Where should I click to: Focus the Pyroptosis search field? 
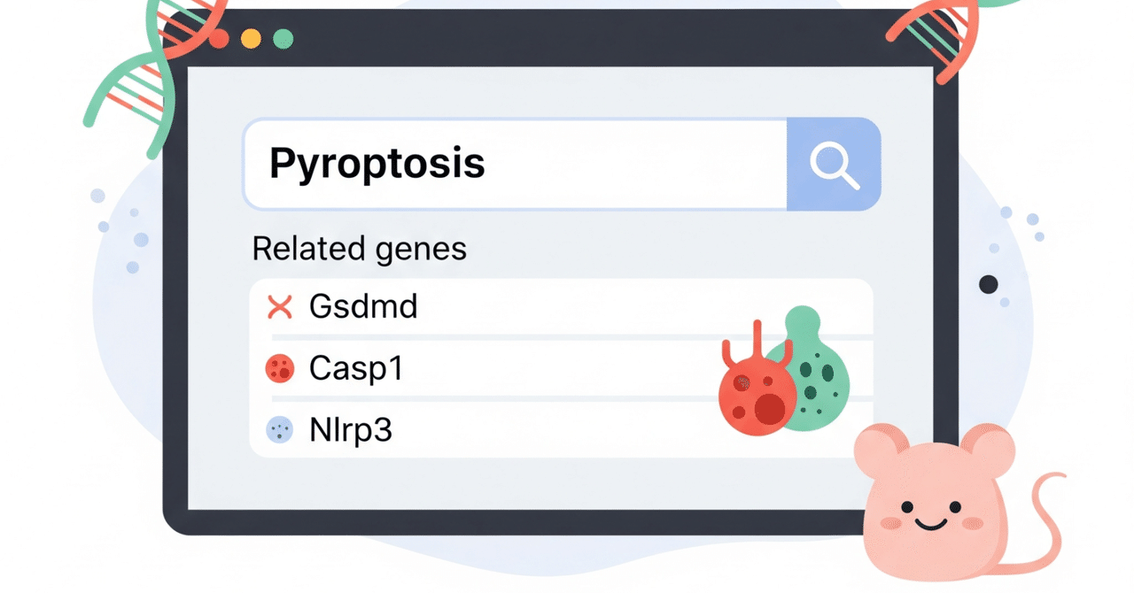pyautogui.click(x=514, y=165)
